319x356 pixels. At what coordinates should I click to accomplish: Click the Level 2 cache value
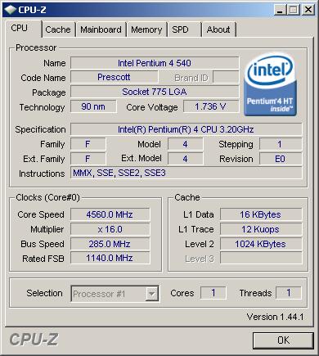point(261,244)
